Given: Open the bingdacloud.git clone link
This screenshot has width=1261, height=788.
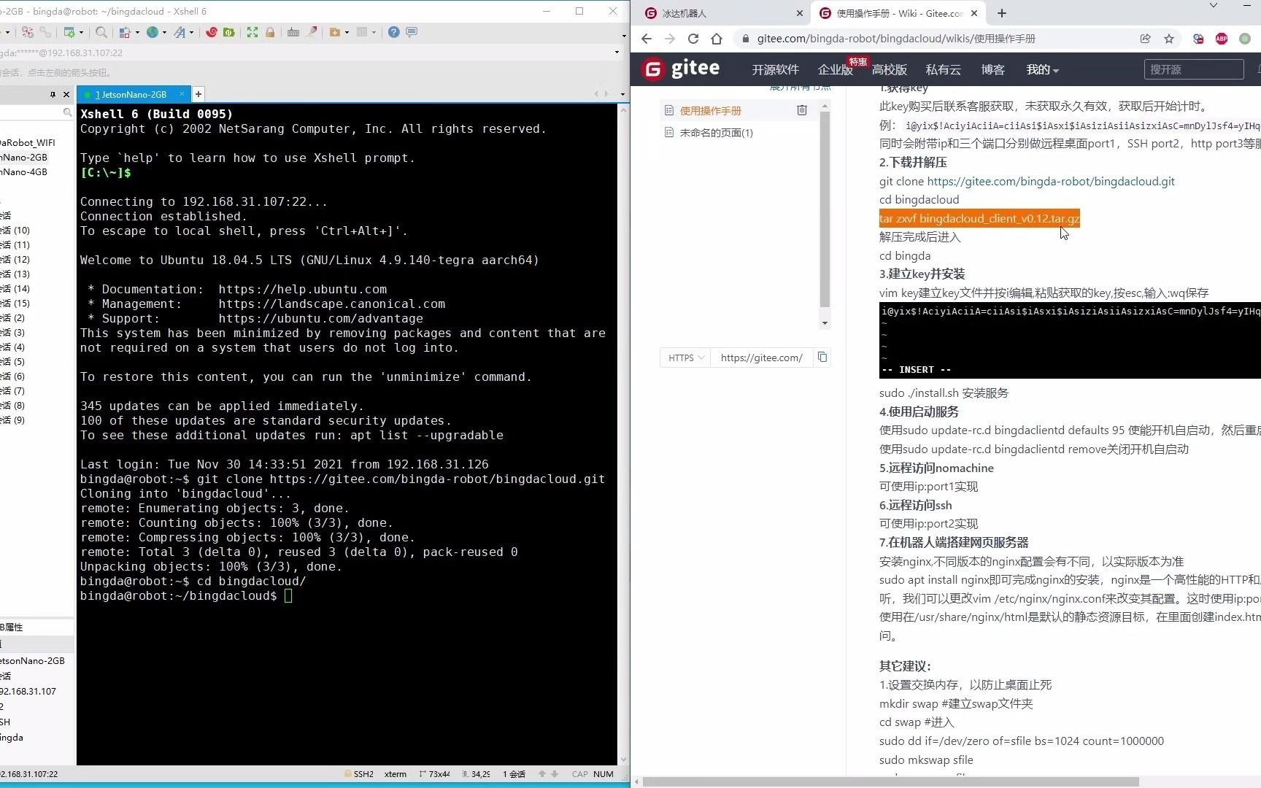Looking at the screenshot, I should (1051, 181).
